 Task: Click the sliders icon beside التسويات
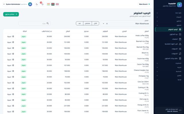[180, 49]
